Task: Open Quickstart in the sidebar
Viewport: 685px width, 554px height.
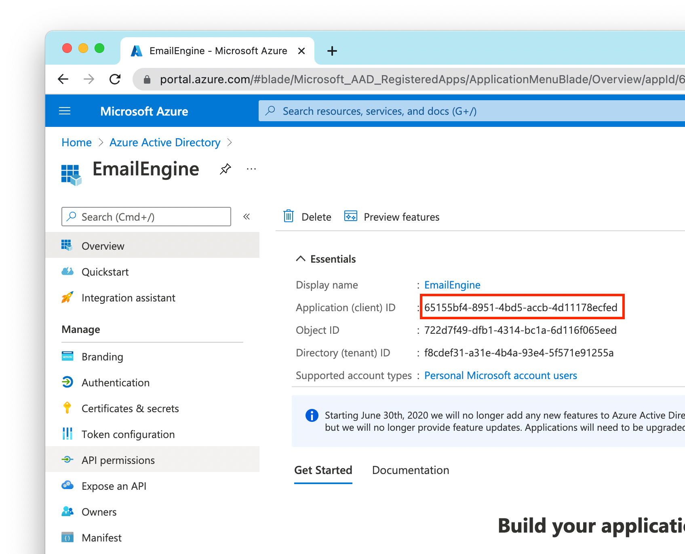Action: click(x=152, y=272)
